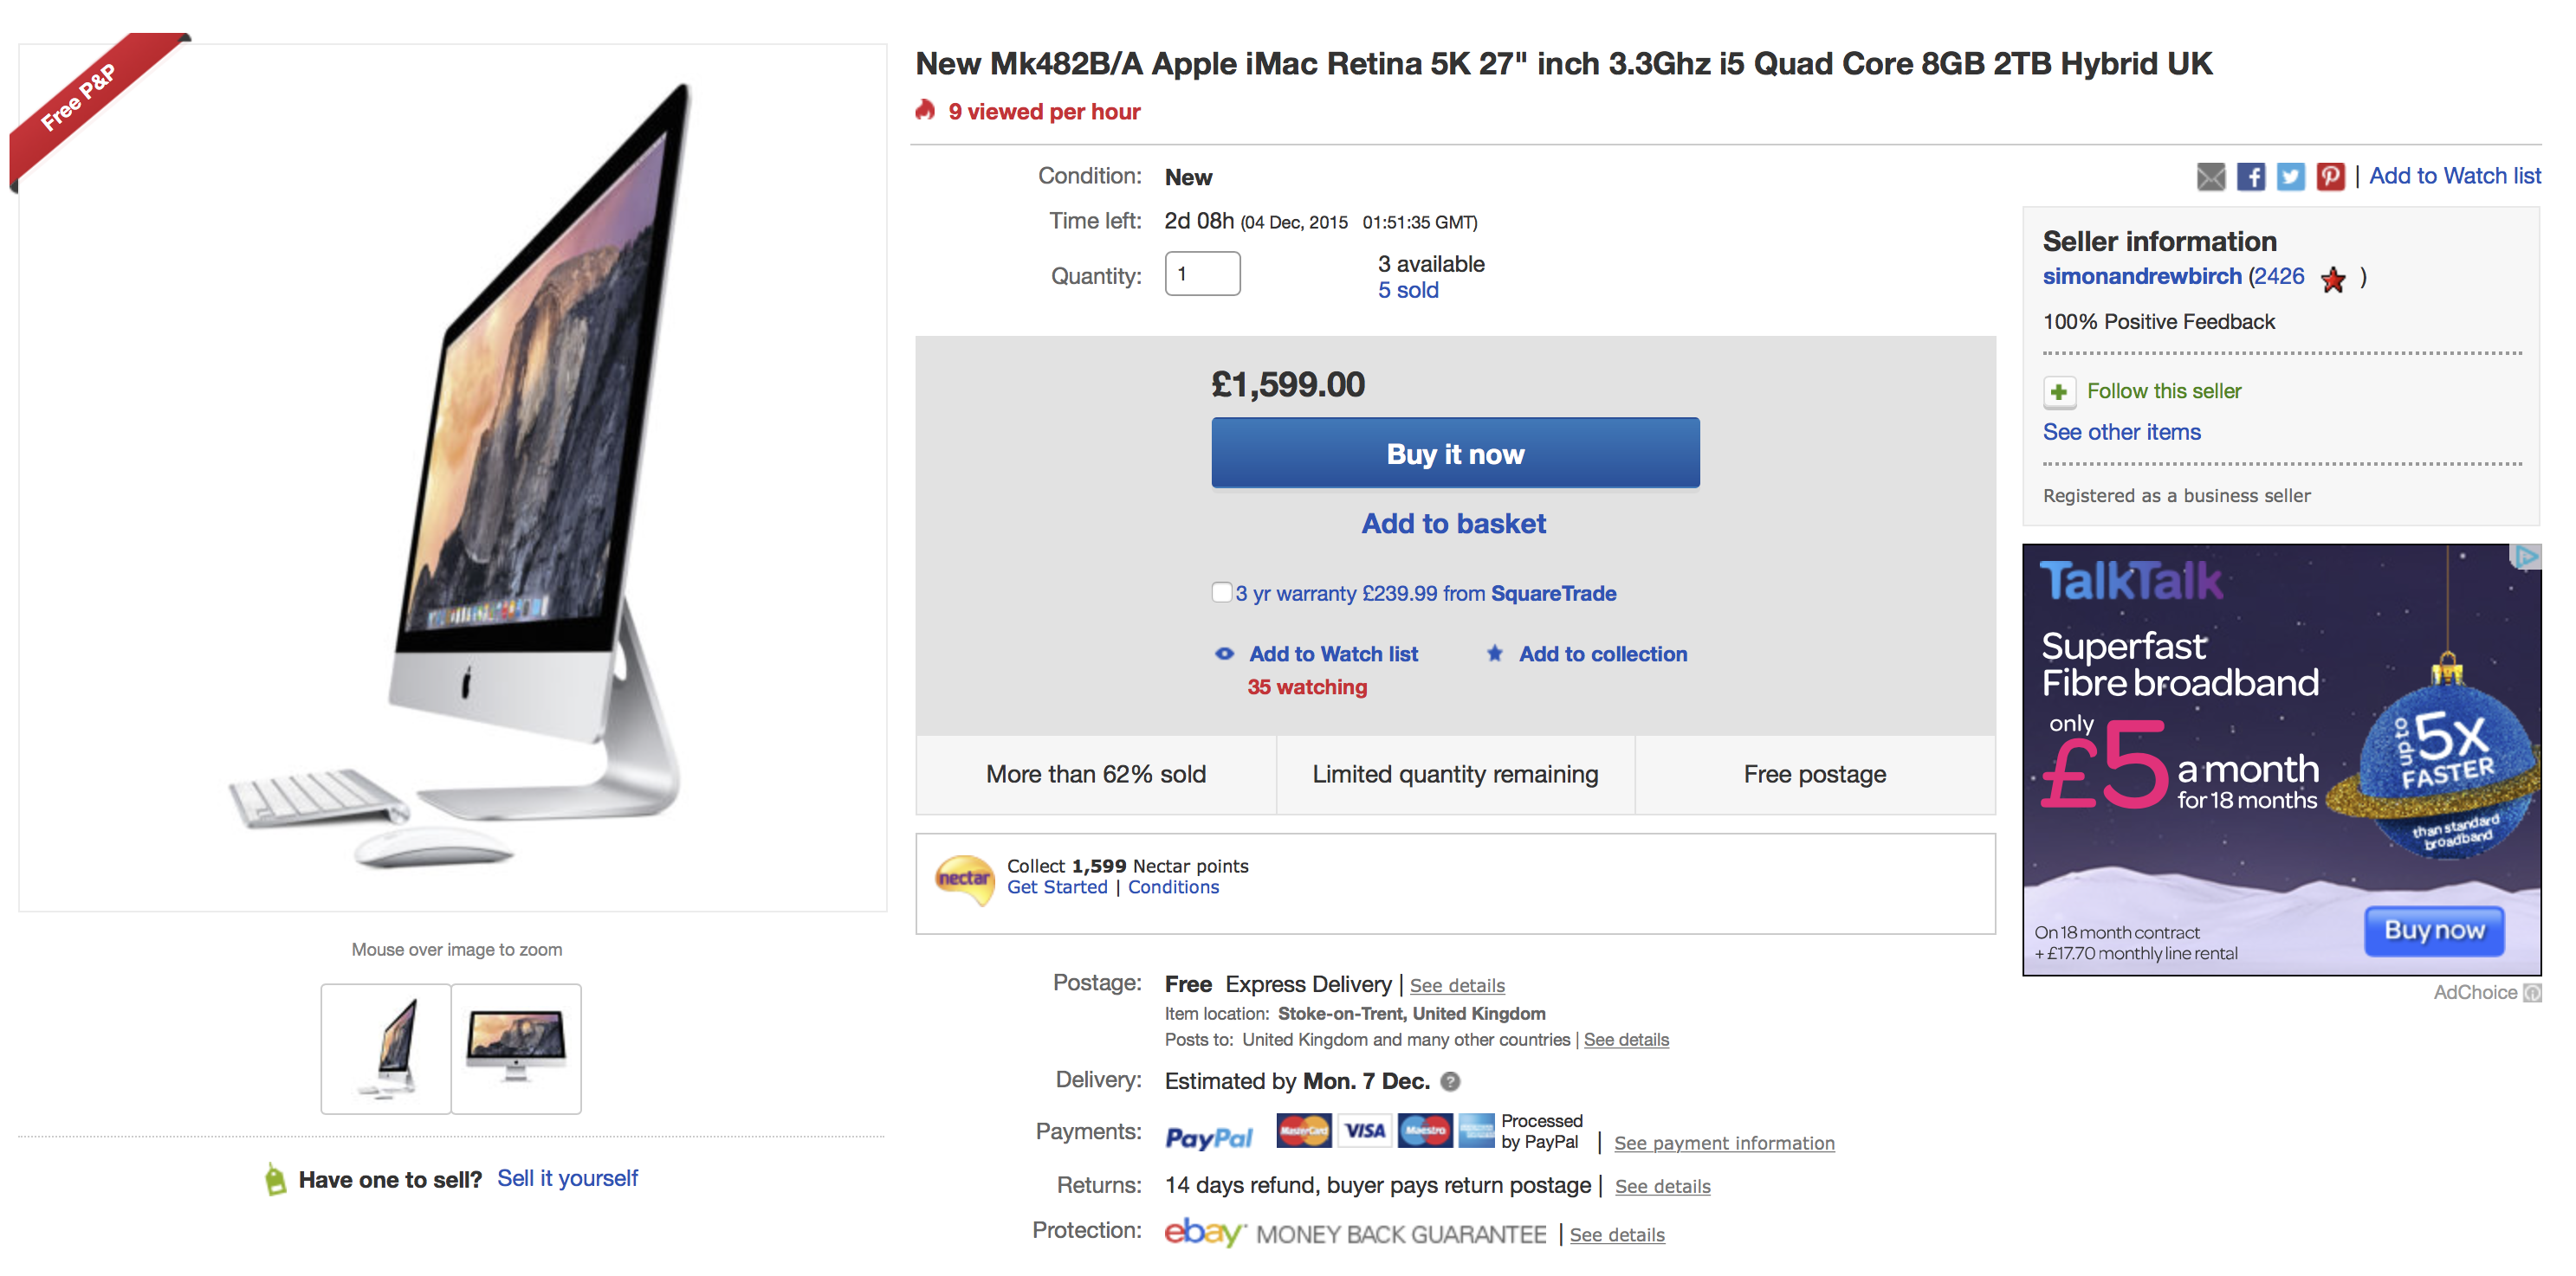
Task: Select the front-view iMac thumbnail
Action: click(x=516, y=1048)
